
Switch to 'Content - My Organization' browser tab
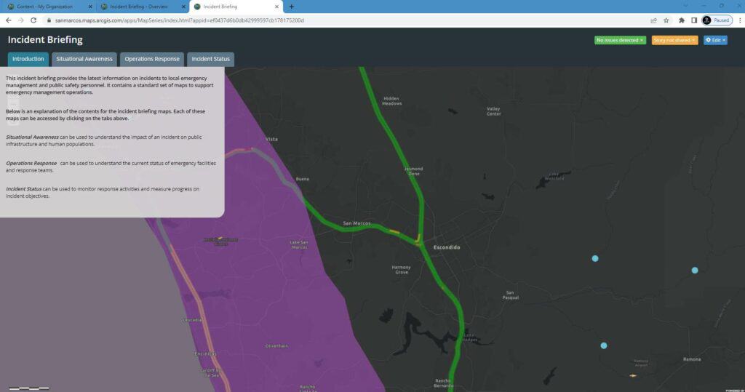(44, 7)
